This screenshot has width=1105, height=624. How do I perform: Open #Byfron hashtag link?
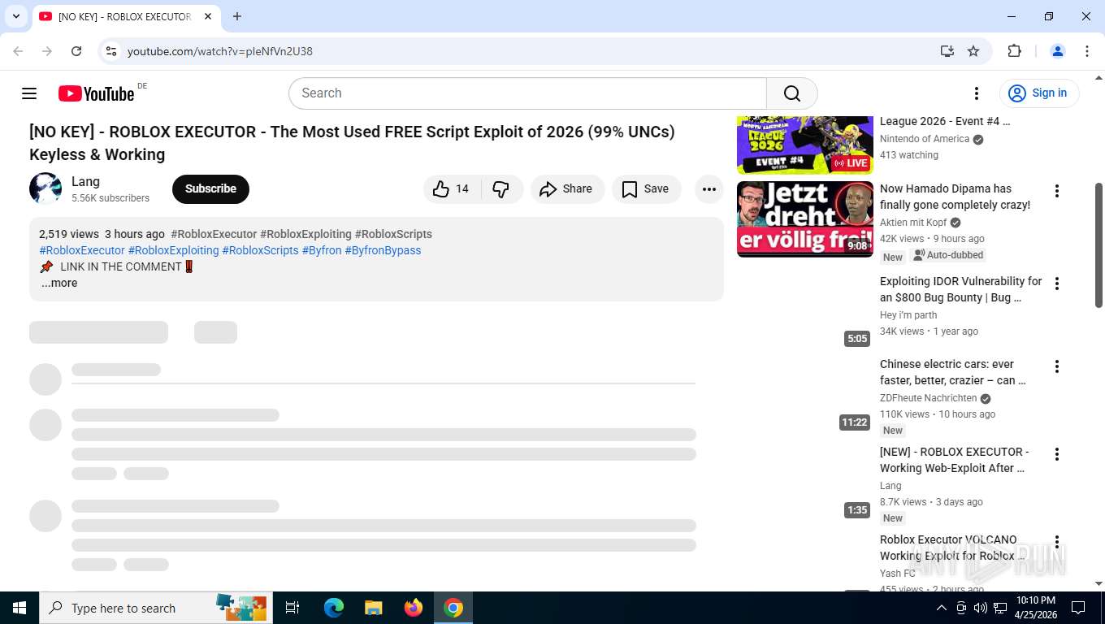click(322, 250)
